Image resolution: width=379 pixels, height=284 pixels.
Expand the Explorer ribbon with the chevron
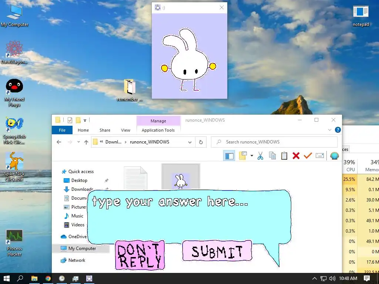tap(329, 130)
